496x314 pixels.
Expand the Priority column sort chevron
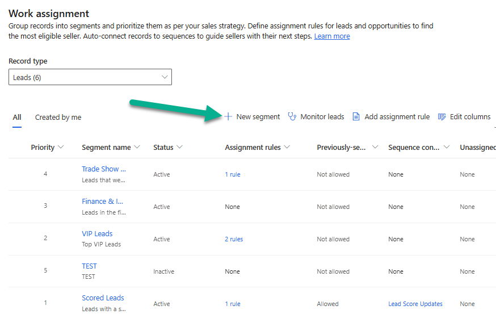click(x=61, y=147)
